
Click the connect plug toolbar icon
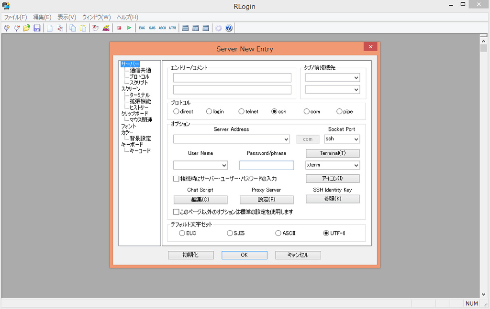[x=7, y=28]
